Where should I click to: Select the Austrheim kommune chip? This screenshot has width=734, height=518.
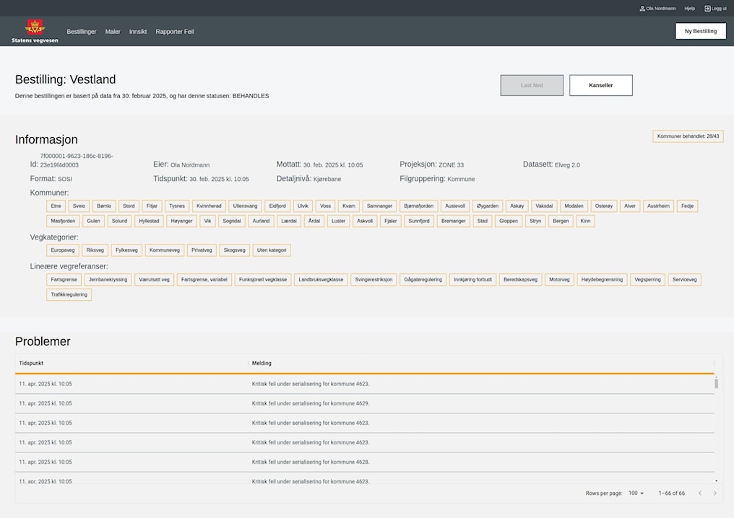(x=658, y=206)
